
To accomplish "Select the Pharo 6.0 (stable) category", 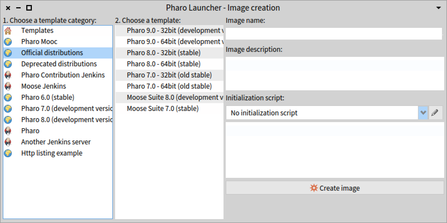I will point(58,97).
